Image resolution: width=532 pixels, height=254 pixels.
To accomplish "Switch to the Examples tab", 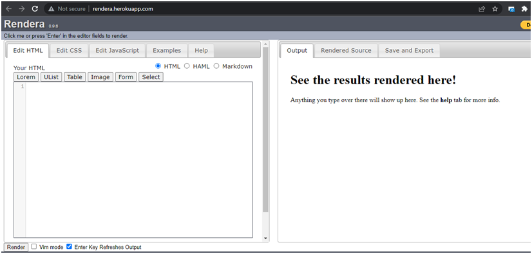I will (x=167, y=50).
